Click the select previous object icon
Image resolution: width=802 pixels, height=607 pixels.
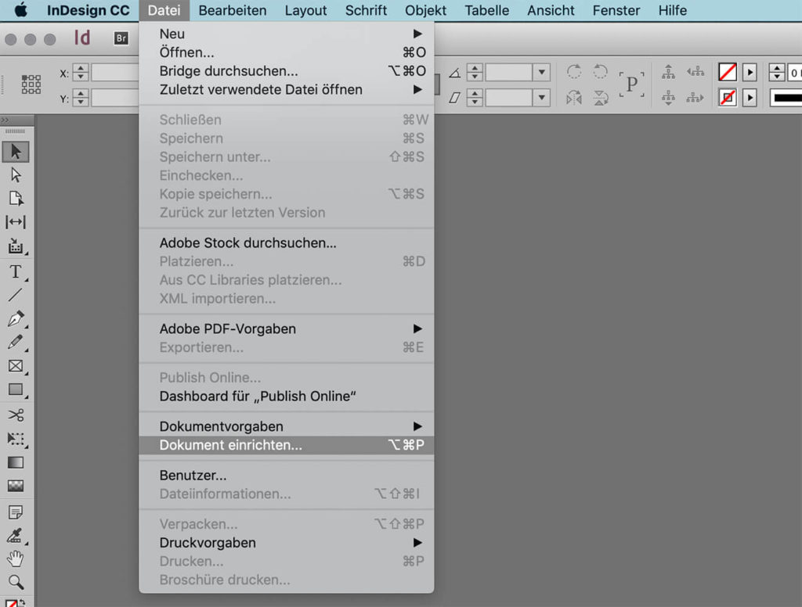tap(695, 72)
